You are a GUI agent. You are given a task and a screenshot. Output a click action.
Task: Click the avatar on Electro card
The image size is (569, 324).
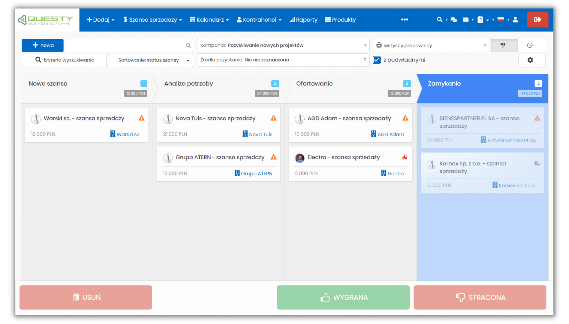pos(300,158)
